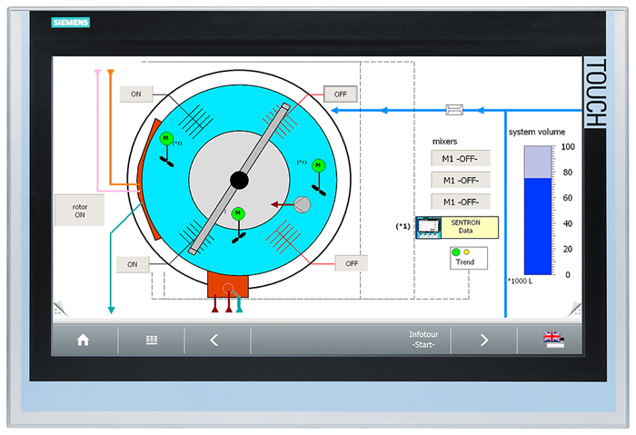
Task: Start the Infotour
Action: (422, 341)
